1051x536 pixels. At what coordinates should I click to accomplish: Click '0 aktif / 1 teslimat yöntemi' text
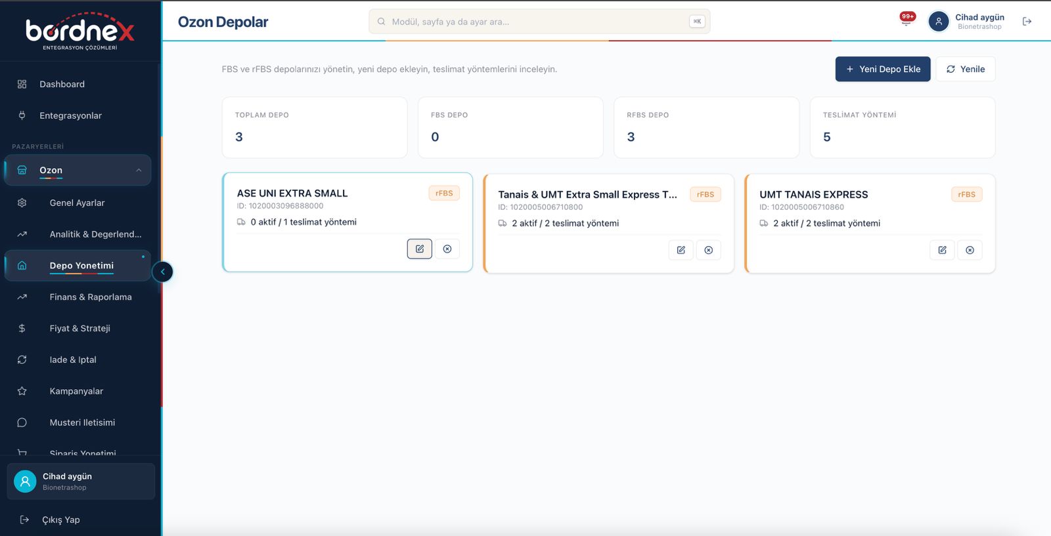[x=303, y=222]
